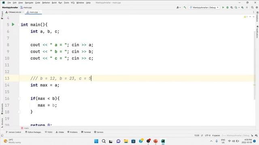259x145 pixels.
Task: Change file encoding UTF-8 in status bar
Action: click(208, 135)
